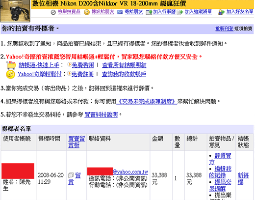The width and height of the screenshot is (255, 200).
Task: Click the 得標者名單 section heading
Action: 16,129
